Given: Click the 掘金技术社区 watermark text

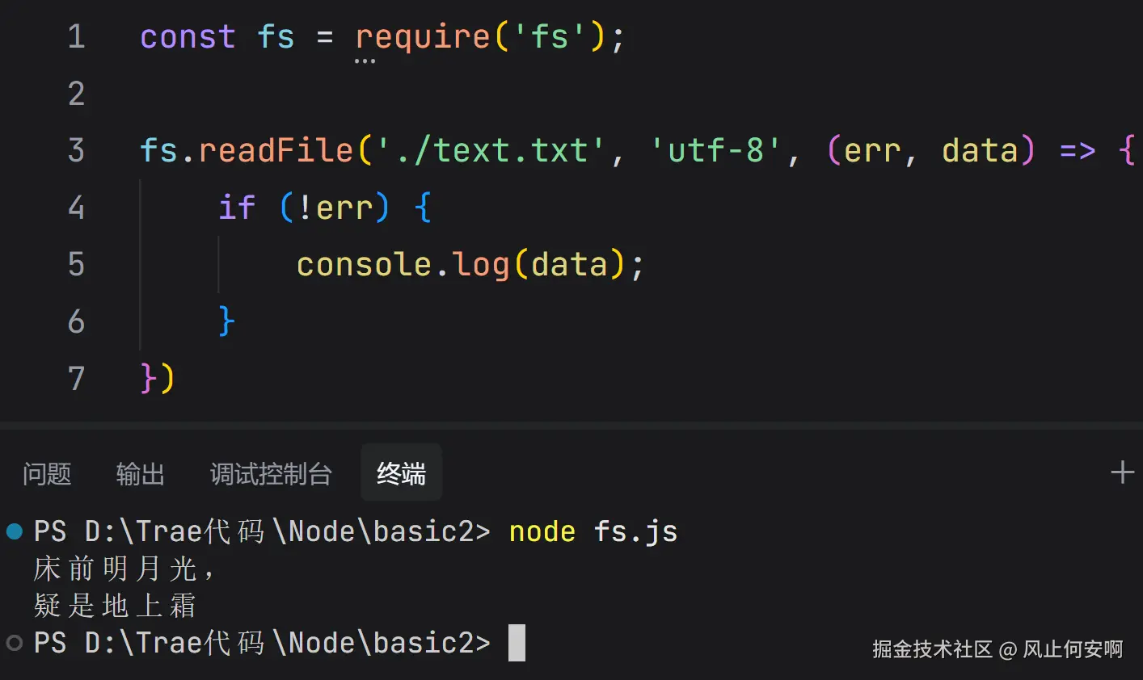Looking at the screenshot, I should tap(933, 649).
